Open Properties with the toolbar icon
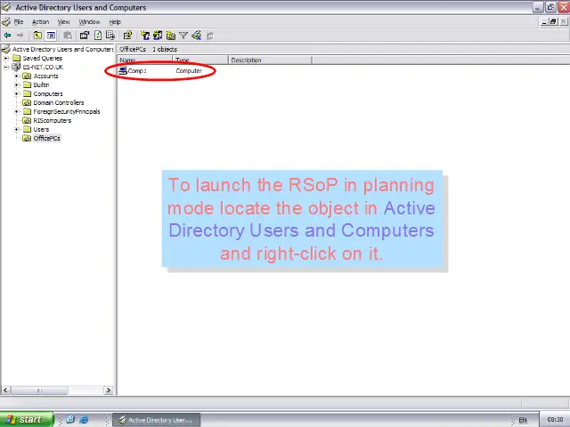This screenshot has height=427, width=570. pos(85,36)
